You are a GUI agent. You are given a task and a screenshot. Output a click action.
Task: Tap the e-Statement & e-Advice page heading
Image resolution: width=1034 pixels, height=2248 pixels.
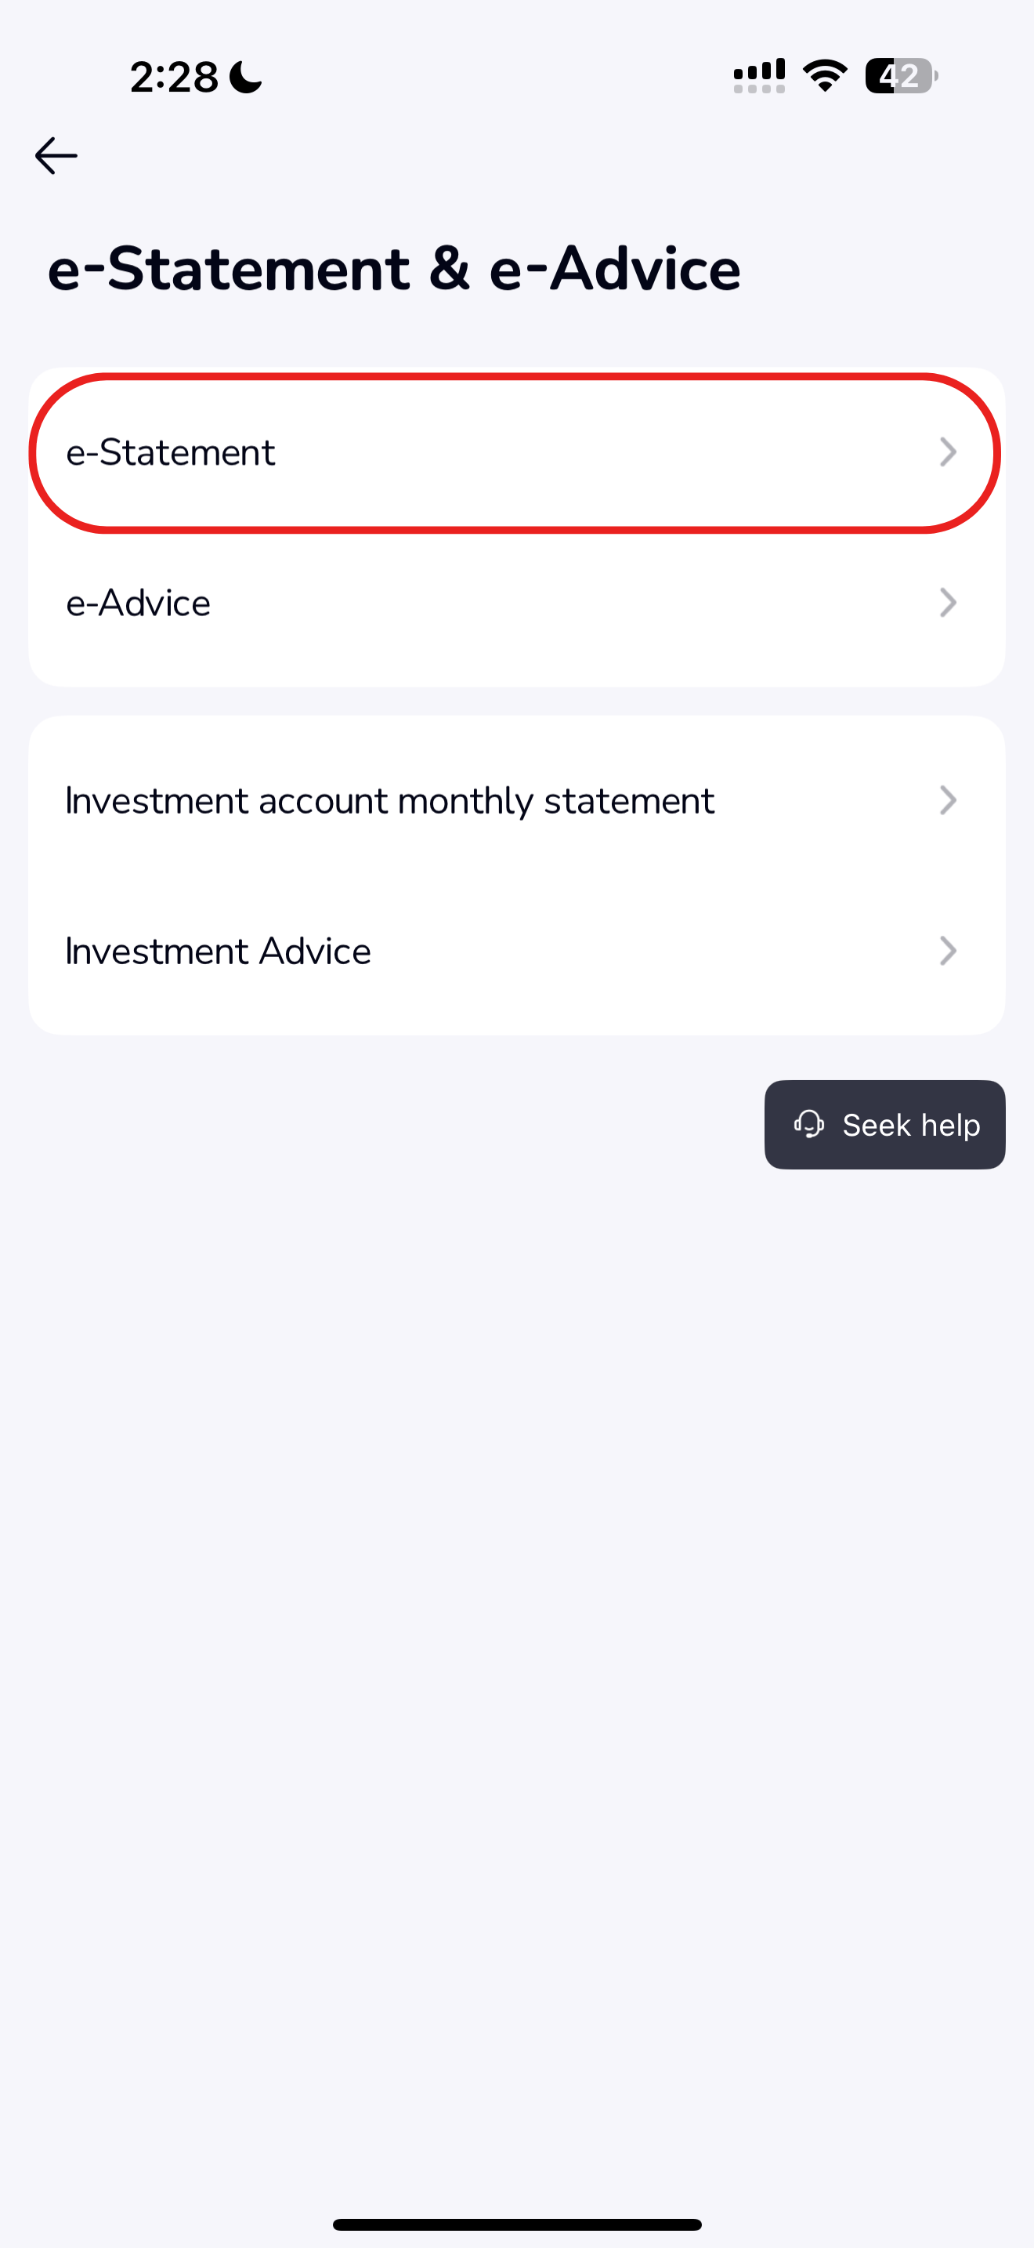[393, 268]
